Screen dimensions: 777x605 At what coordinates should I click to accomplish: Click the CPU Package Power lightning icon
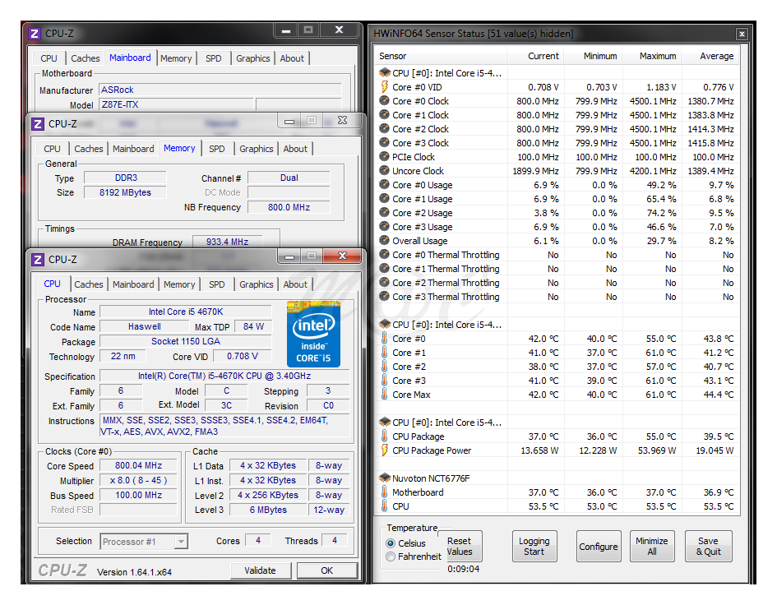tap(384, 450)
